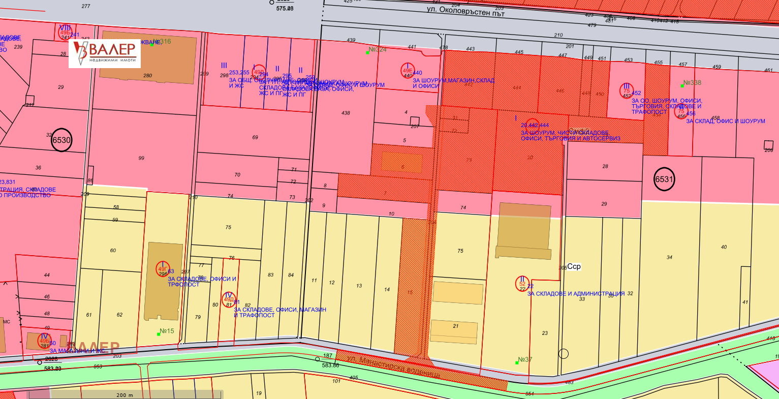
Task: Select red circle marker 52 on parcel 22
Action: (522, 284)
